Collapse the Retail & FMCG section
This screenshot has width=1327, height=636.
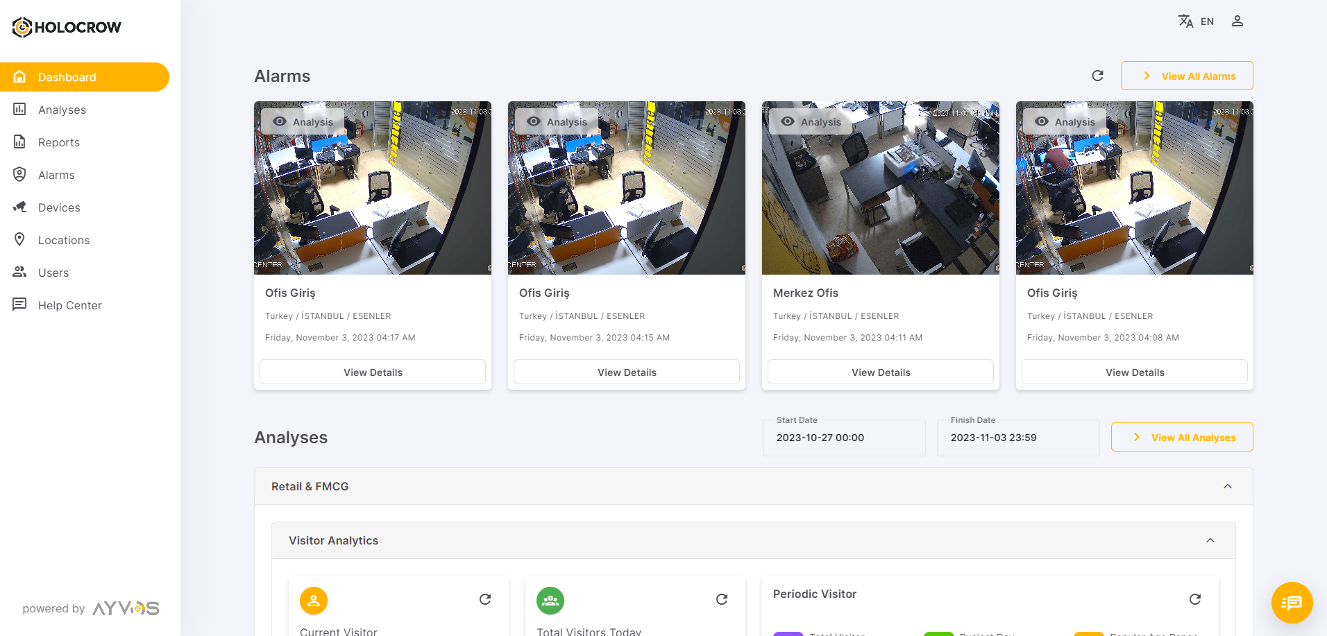(x=1228, y=486)
